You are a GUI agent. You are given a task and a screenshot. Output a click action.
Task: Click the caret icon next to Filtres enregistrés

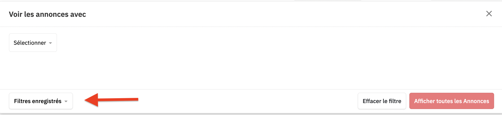66,101
